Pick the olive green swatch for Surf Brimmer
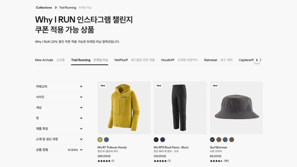Screen dimensions: 297x167 coord(232,140)
